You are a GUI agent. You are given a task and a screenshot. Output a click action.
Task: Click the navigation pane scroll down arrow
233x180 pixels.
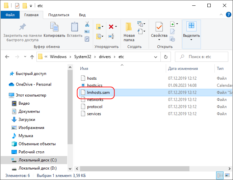(x=70, y=169)
